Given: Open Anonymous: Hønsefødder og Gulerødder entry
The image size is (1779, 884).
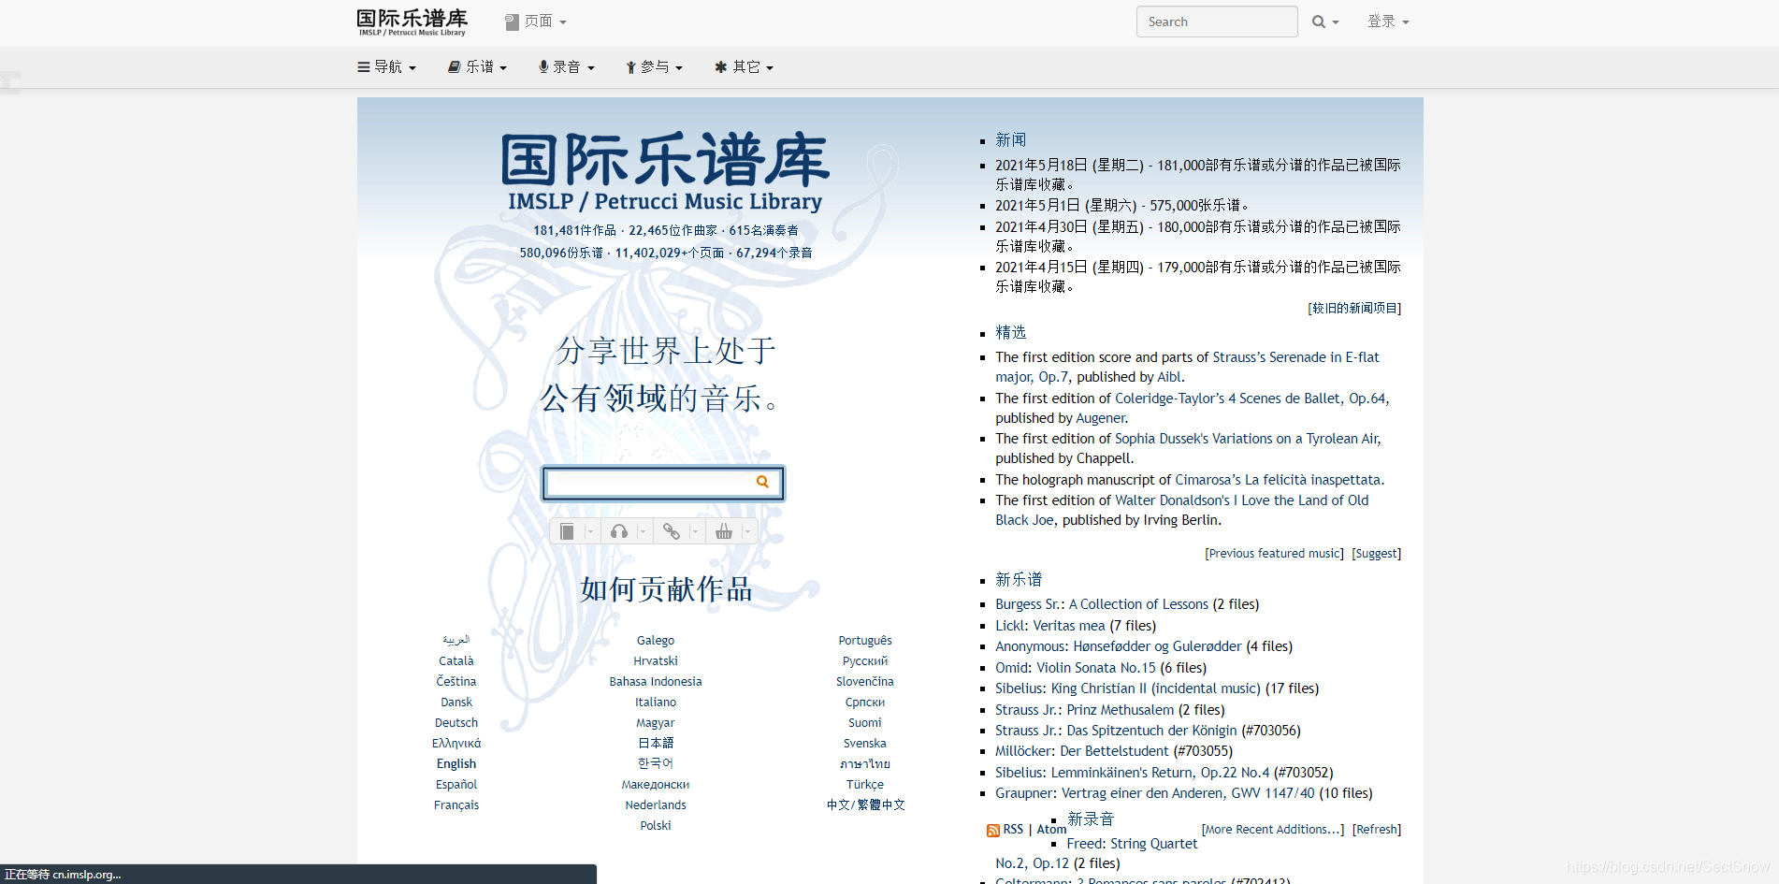Looking at the screenshot, I should pos(1119,646).
